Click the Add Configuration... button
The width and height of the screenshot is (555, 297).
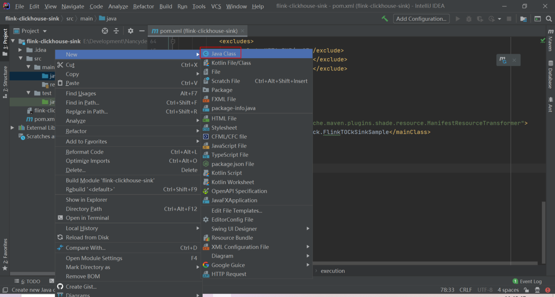click(x=421, y=19)
